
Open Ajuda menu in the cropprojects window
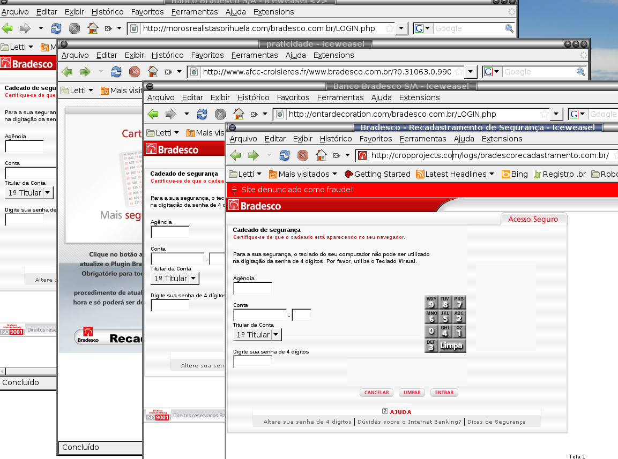pyautogui.click(x=464, y=139)
